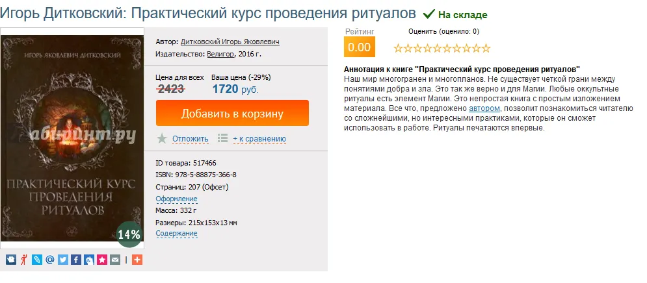This screenshot has height=283, width=647.
Task: Add book via + к сравнению link
Action: (x=259, y=138)
